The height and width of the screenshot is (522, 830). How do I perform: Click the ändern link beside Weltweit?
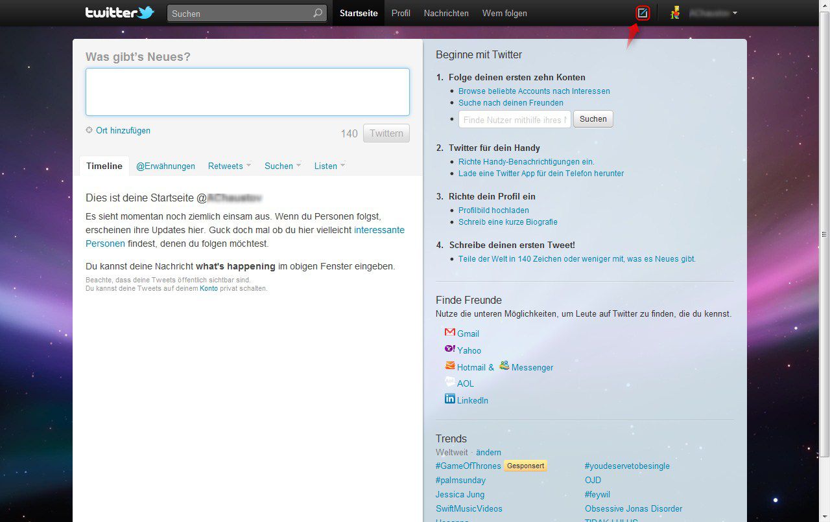click(488, 452)
